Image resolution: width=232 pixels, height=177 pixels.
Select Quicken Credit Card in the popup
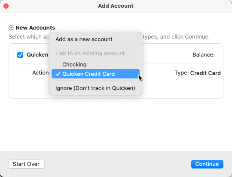[95, 74]
